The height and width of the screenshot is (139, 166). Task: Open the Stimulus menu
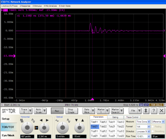[x=37, y=6]
